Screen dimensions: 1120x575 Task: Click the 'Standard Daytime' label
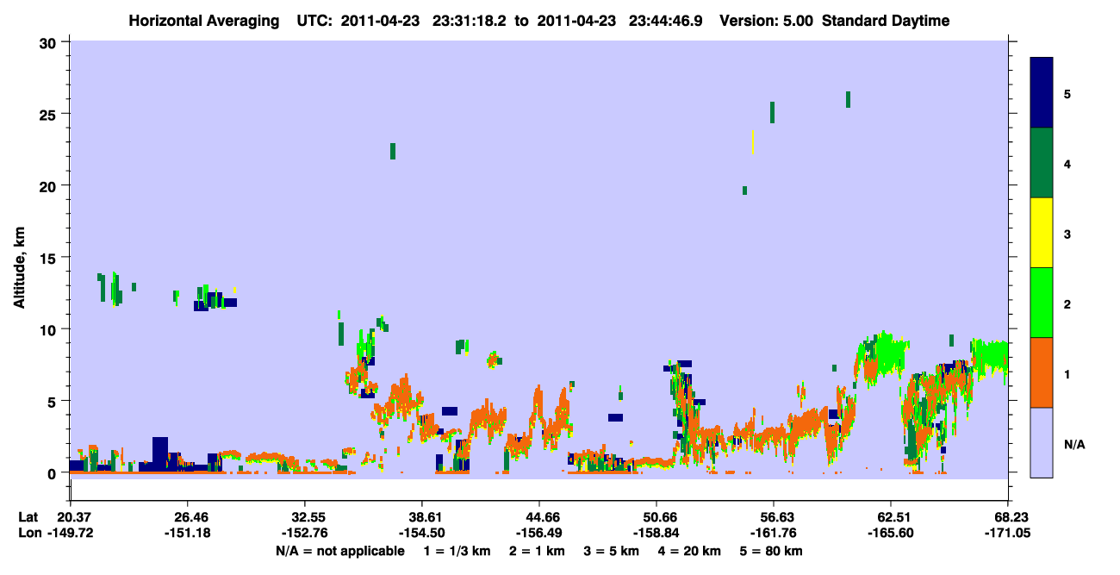tap(886, 22)
